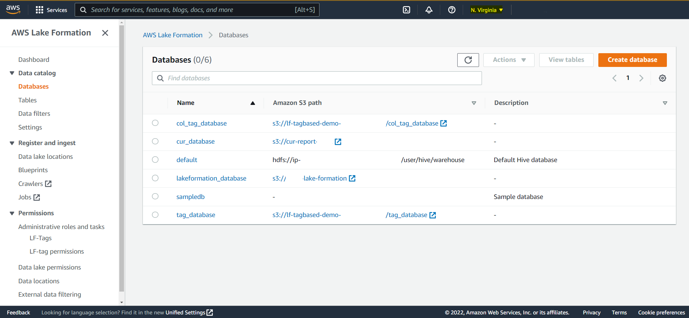Open external link icon for cur-report path
Viewport: 689px width, 318px height.
[x=338, y=142]
